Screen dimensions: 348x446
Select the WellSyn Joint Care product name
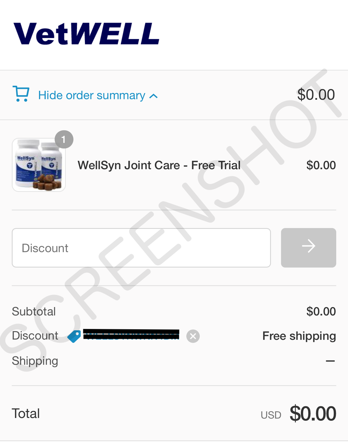(159, 165)
